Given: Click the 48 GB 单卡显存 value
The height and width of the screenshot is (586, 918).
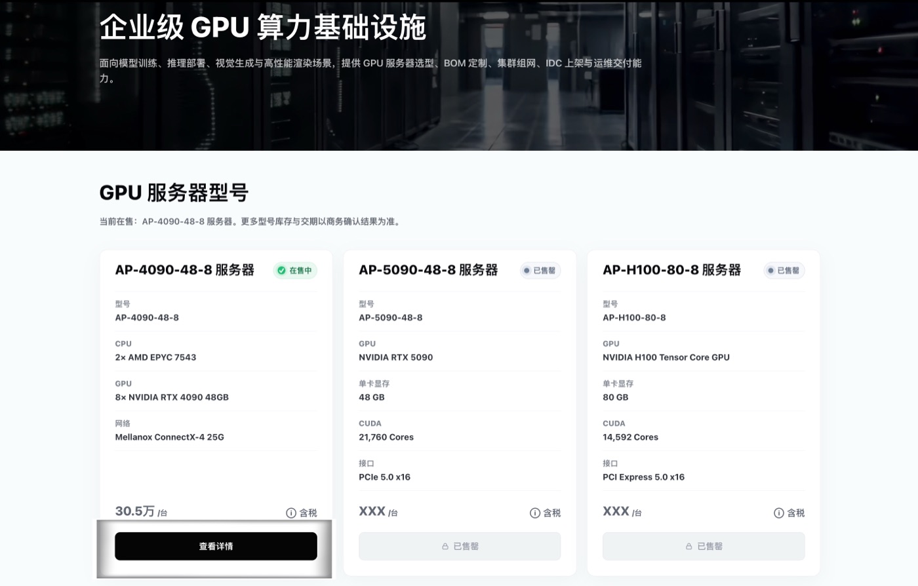Looking at the screenshot, I should (372, 397).
